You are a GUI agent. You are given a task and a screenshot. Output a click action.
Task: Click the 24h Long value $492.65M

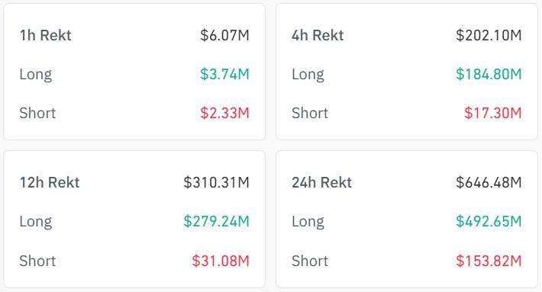click(x=489, y=221)
